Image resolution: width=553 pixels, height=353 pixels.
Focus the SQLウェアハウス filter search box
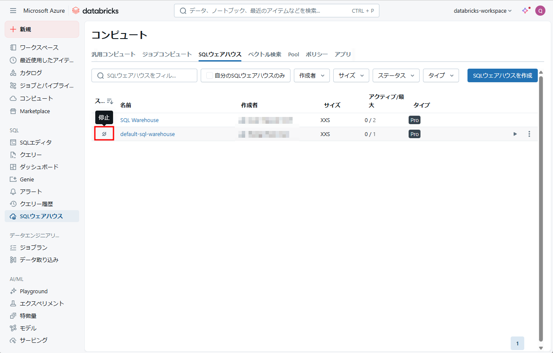point(144,75)
